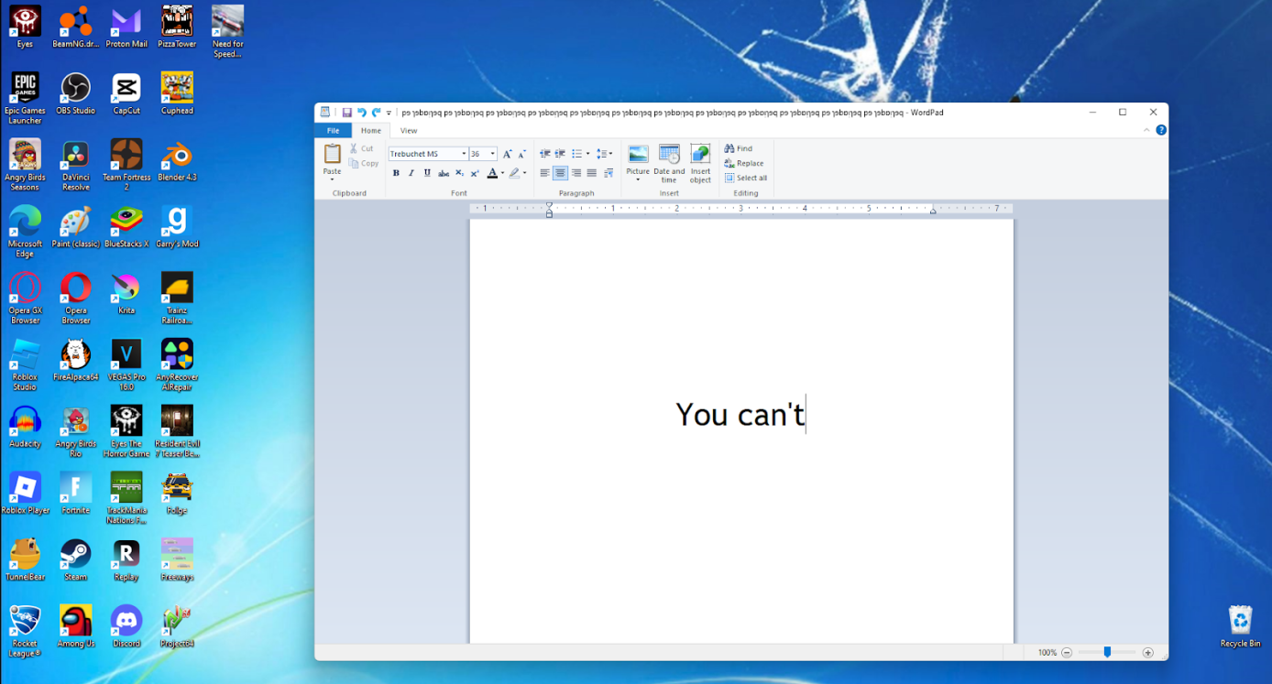Viewport: 1272px width, 684px height.
Task: Select the Audacity desktop icon
Action: click(25, 428)
